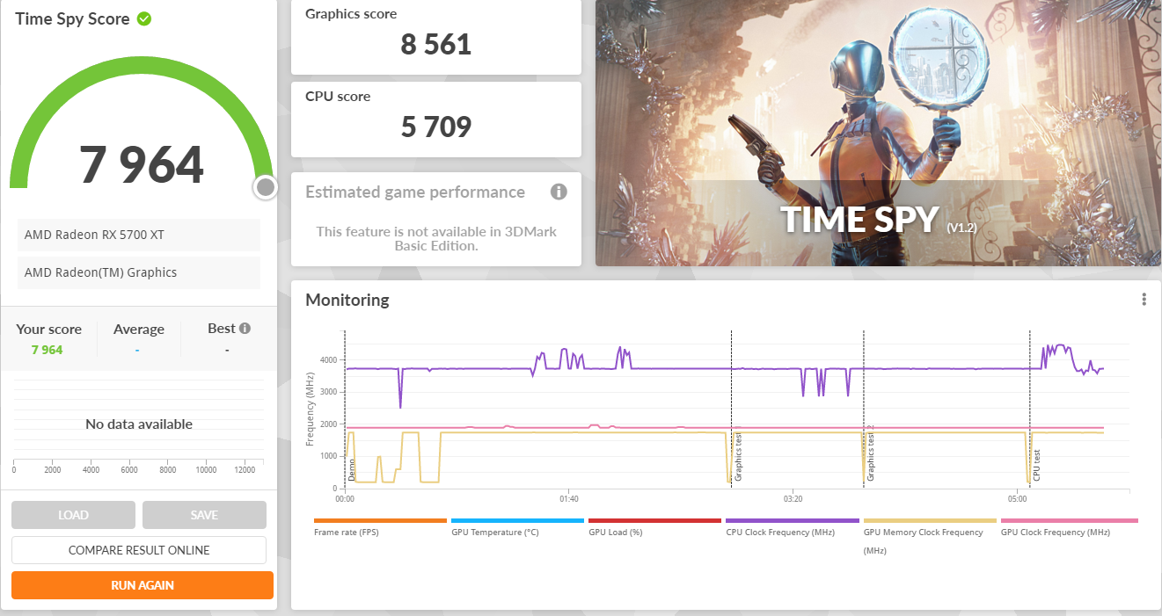Click the SAVE button
Image resolution: width=1162 pixels, height=616 pixels.
(204, 515)
